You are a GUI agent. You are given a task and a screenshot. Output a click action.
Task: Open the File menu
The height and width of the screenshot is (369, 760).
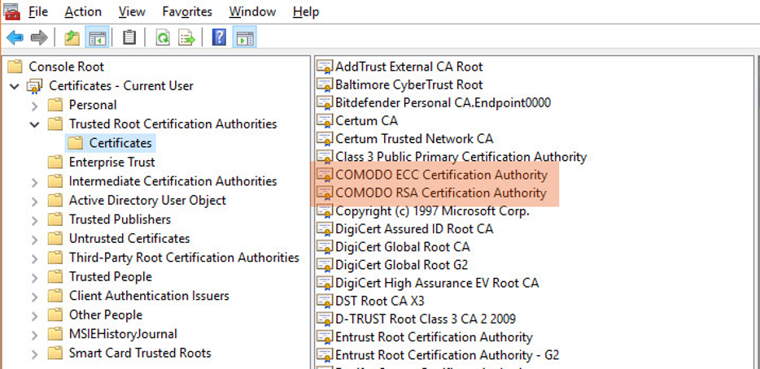click(37, 11)
